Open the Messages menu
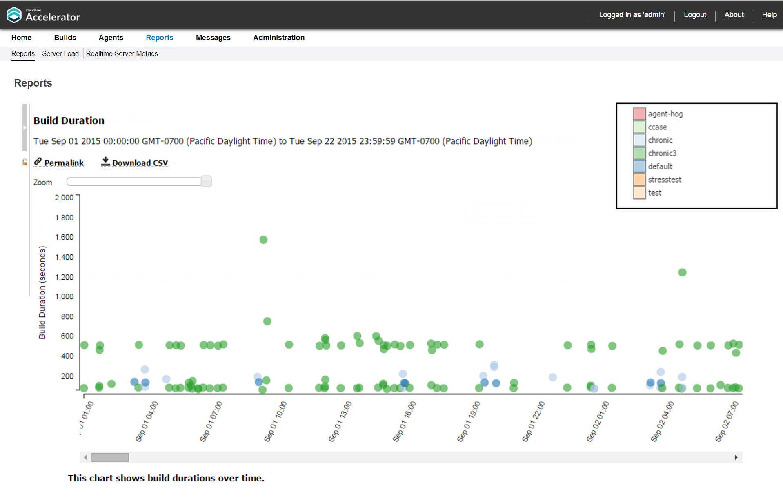Screen dimensions: 783x501 click(213, 38)
